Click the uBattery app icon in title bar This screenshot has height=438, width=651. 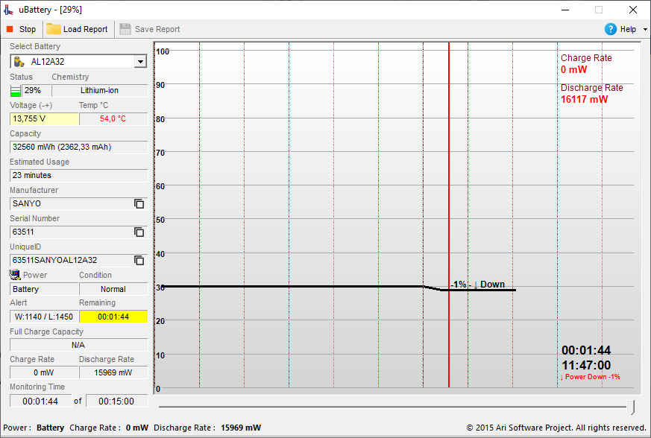(x=9, y=10)
